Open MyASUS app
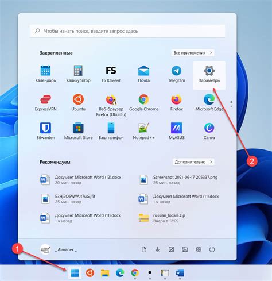272x281 pixels. tap(176, 132)
